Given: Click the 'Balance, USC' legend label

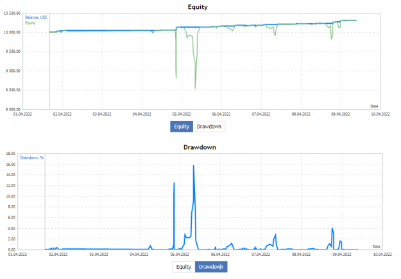Looking at the screenshot, I should tap(36, 17).
